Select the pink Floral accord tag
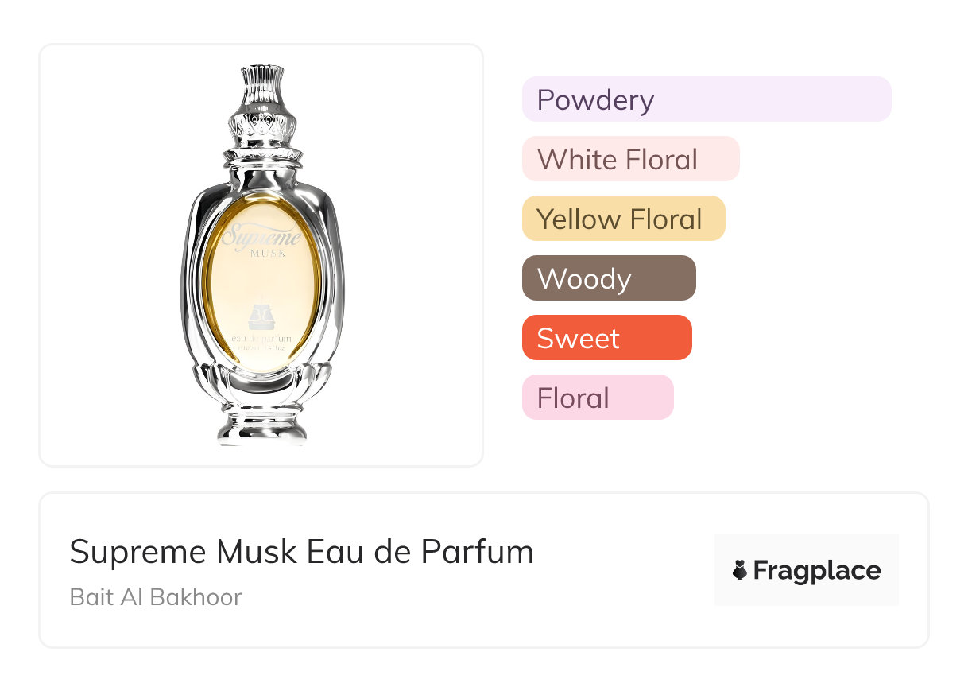The width and height of the screenshot is (968, 687). (597, 398)
